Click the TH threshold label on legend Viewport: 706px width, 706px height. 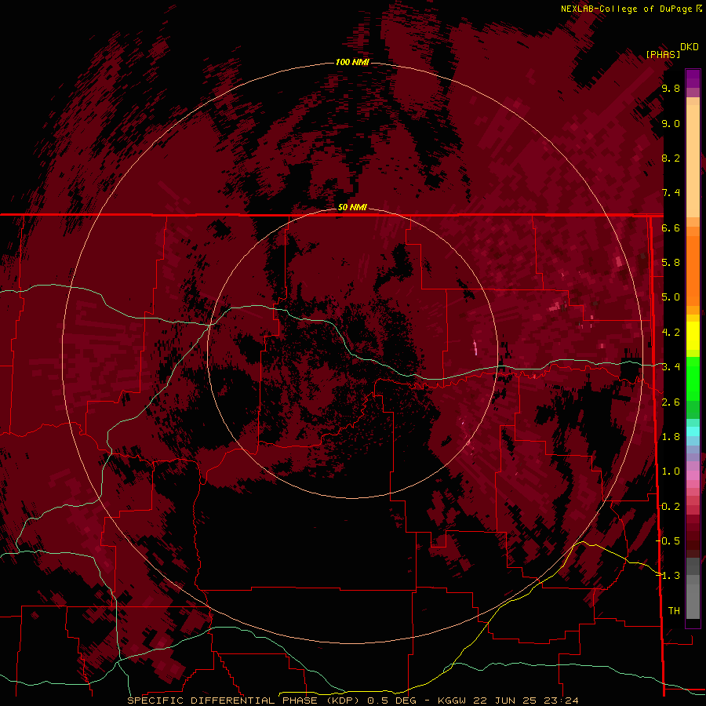click(x=674, y=610)
